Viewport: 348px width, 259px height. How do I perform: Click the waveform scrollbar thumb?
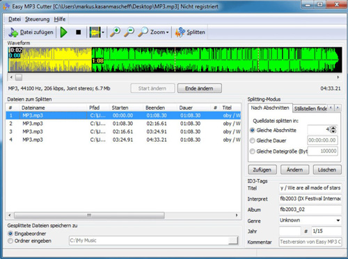19,77
